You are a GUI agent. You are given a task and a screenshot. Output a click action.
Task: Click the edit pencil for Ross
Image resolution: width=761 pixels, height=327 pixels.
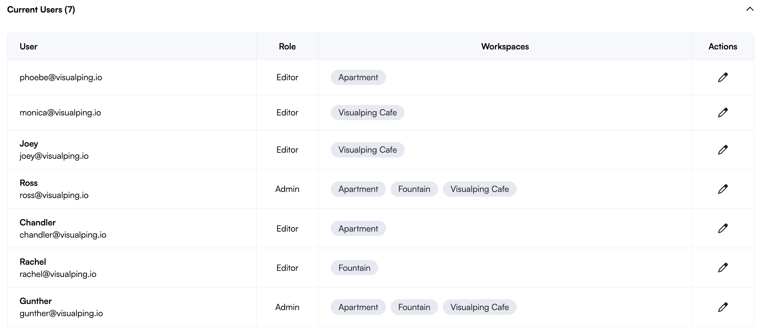[723, 189]
